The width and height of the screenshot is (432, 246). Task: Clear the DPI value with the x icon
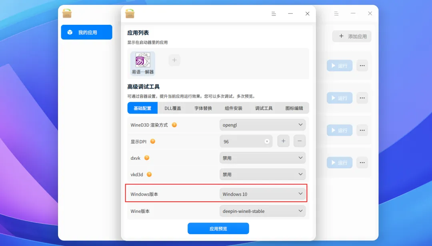267,141
